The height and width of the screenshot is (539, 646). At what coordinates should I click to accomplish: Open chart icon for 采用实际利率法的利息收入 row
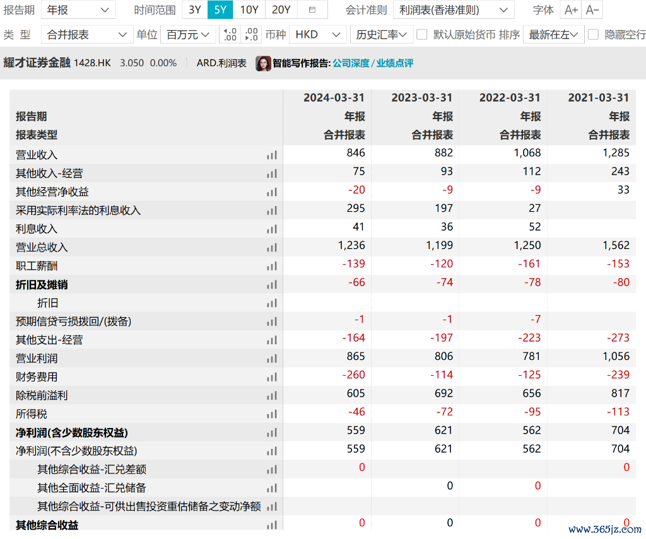(x=271, y=211)
